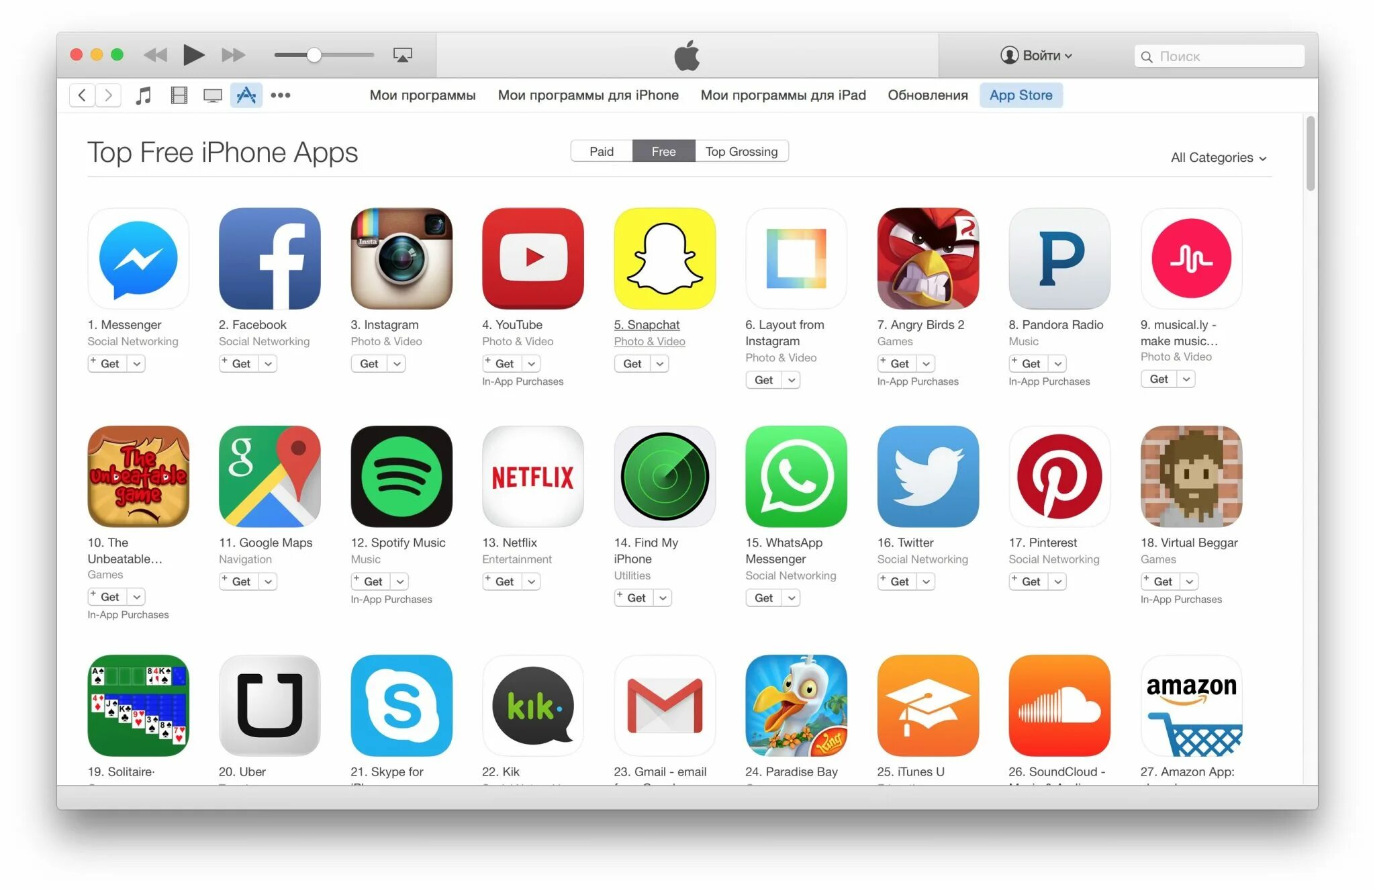Switch to the Обновления tab
Screen dimensions: 1375x891
(x=926, y=95)
